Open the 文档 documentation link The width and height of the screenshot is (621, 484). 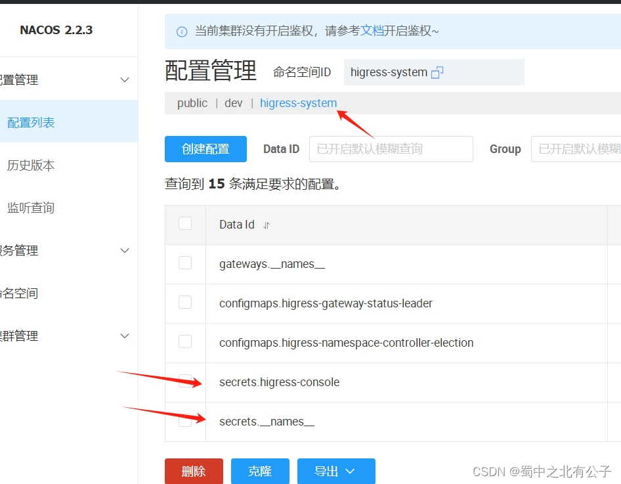point(374,30)
